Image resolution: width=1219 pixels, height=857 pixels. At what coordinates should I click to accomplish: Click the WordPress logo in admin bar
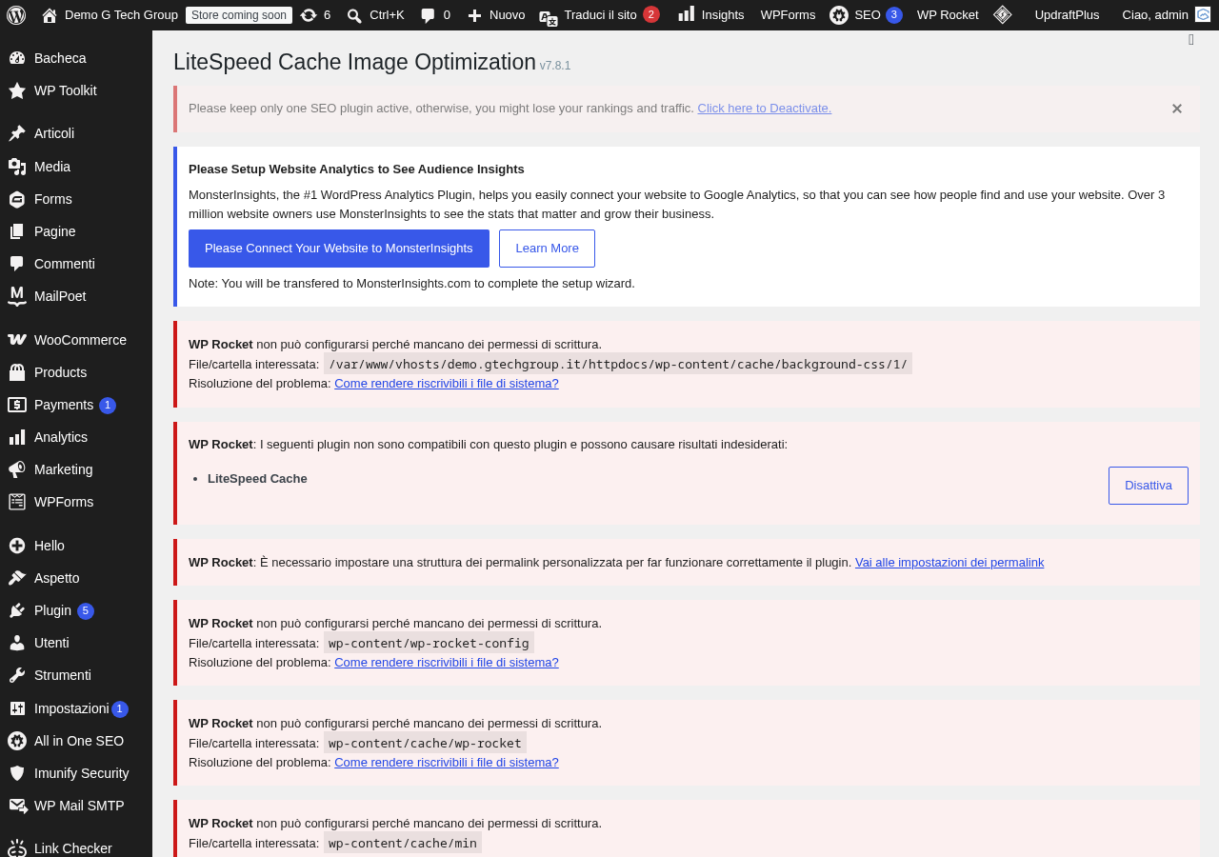click(x=16, y=15)
